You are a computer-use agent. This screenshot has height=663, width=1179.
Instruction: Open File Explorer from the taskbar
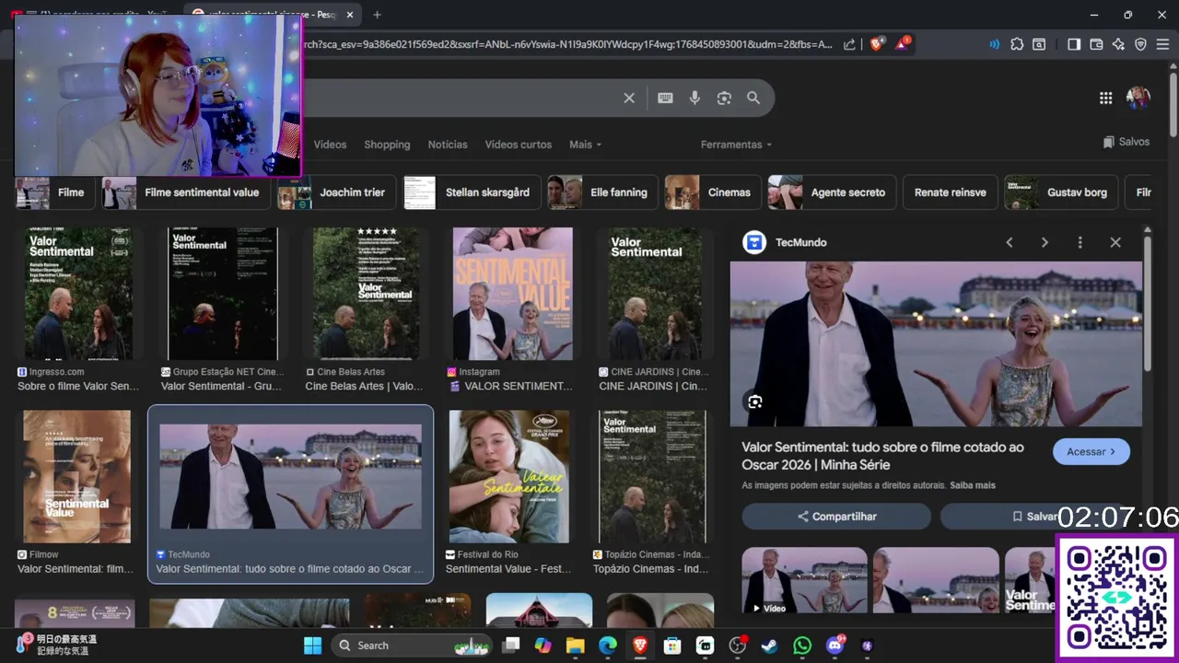(x=575, y=646)
